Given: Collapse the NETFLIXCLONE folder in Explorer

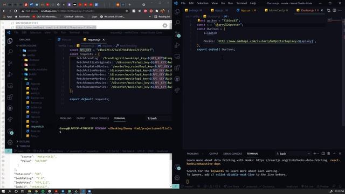Looking at the screenshot, I should 27,45.
